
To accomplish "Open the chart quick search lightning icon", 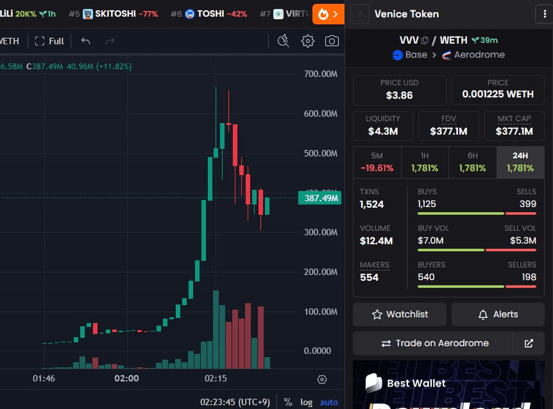I will [x=283, y=41].
